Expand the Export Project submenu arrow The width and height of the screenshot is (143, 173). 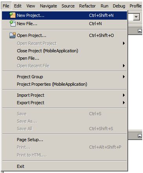pos(124,103)
